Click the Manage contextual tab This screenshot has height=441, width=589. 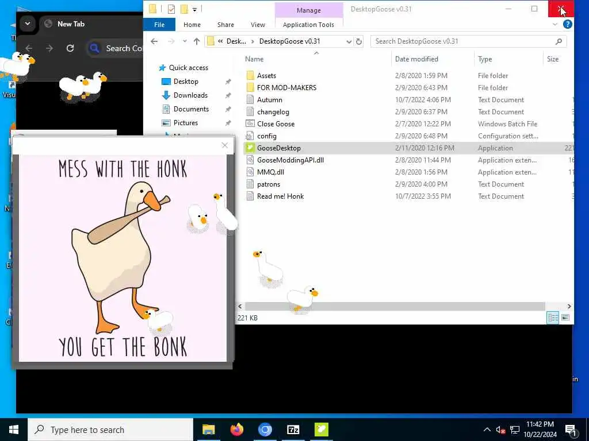(309, 10)
